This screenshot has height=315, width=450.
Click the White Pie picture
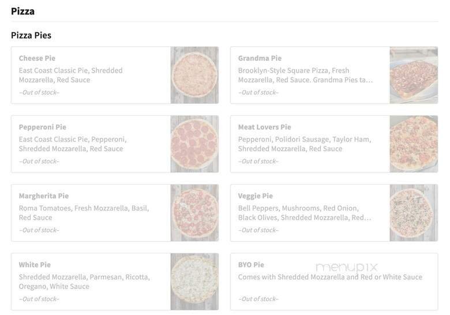click(x=194, y=282)
